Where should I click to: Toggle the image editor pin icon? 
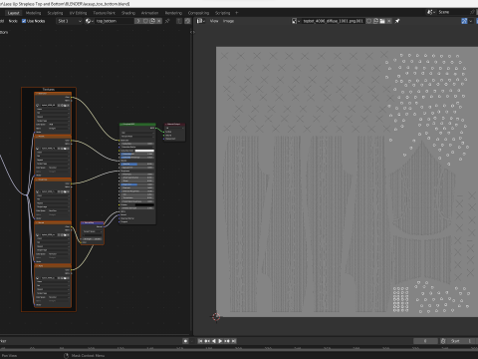pos(397,21)
